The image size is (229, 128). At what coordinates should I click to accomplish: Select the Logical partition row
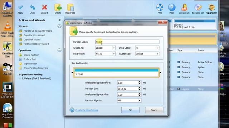(194, 89)
